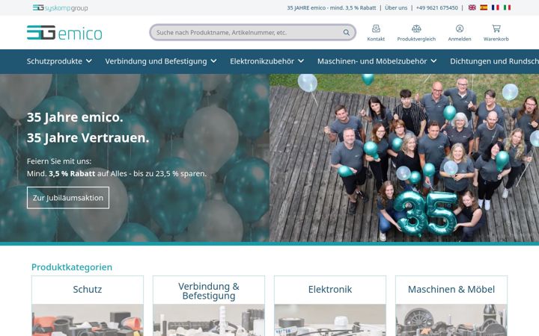
Task: Open the Produktvergleich scales icon
Action: pyautogui.click(x=416, y=28)
